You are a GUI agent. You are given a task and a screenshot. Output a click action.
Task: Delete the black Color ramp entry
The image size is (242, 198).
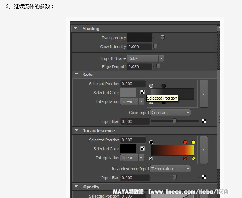[164, 103]
